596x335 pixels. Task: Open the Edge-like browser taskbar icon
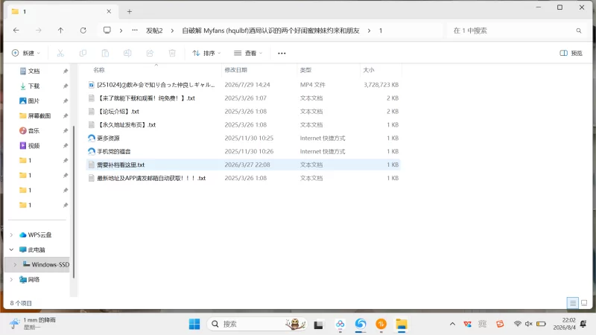coord(361,324)
